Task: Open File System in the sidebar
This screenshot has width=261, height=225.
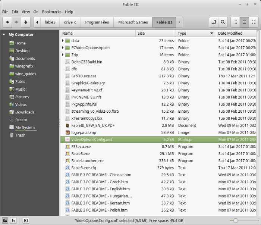Action: (x=25, y=127)
